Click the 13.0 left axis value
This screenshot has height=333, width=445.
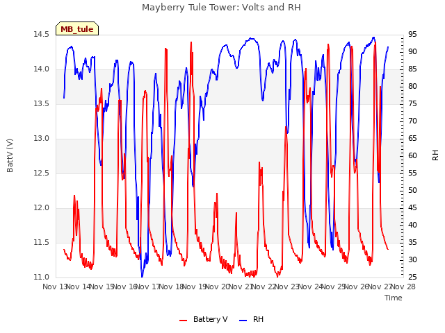42,139
